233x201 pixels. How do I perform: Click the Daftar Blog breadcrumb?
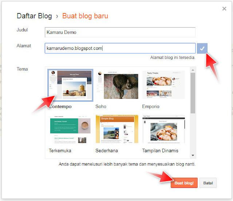tap(34, 16)
